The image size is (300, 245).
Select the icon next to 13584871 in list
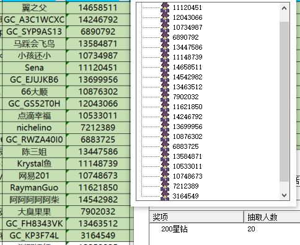[165, 156]
